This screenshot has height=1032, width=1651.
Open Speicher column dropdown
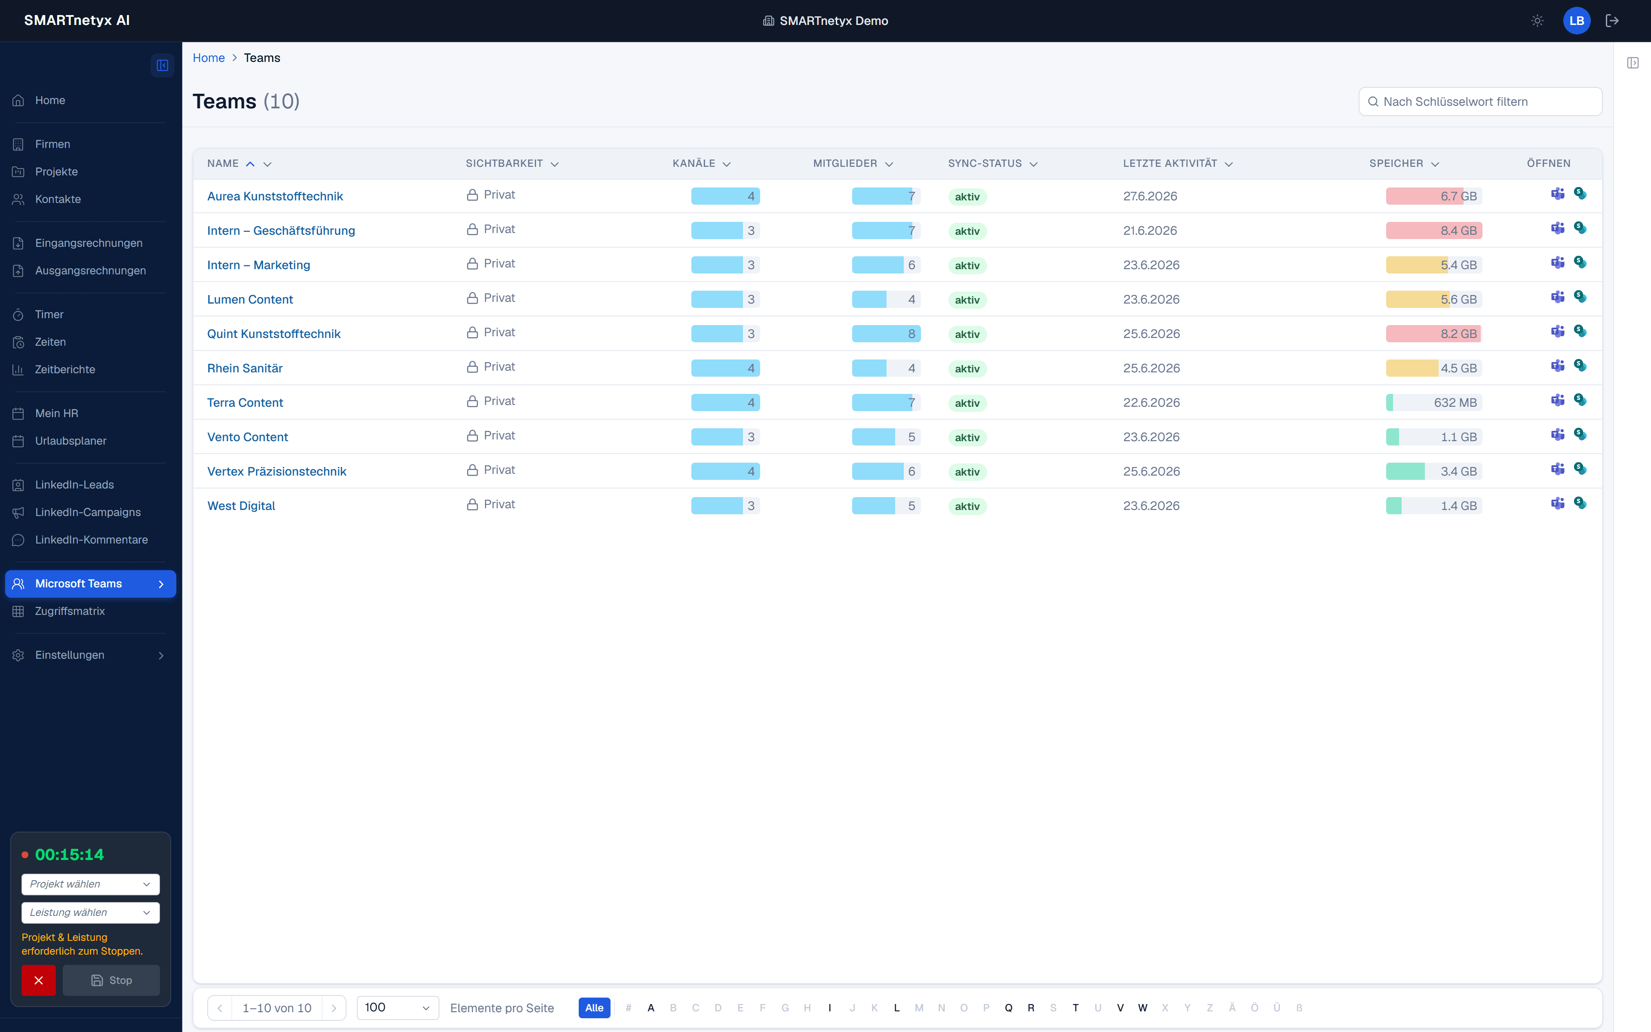[x=1435, y=164]
